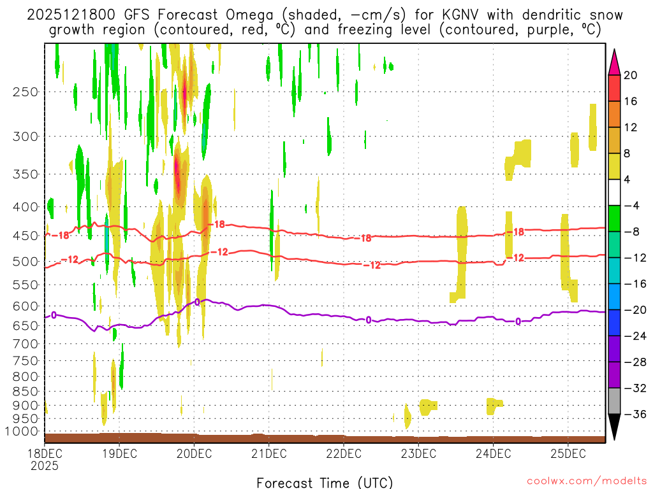Click the 750 pressure level label
The height and width of the screenshot is (489, 653).
click(26, 360)
